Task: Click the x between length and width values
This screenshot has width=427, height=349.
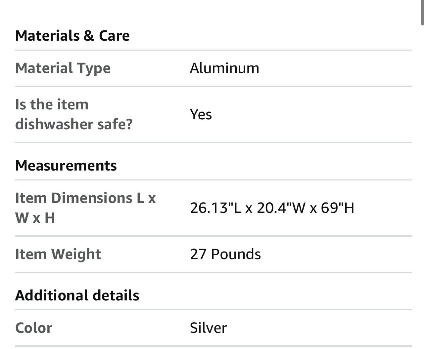Action: coord(249,209)
